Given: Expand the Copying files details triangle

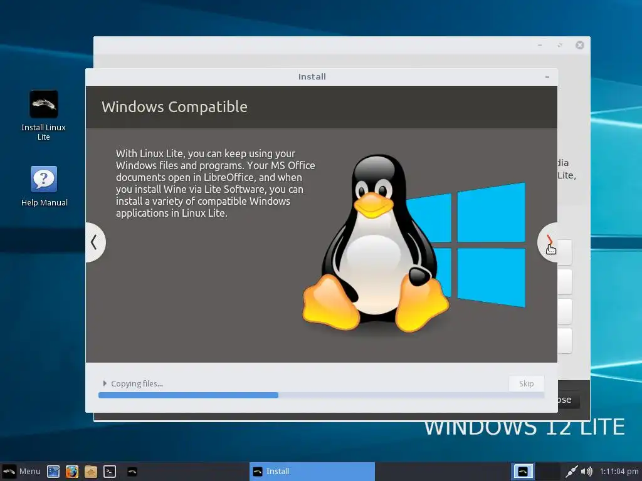Looking at the screenshot, I should tap(105, 383).
